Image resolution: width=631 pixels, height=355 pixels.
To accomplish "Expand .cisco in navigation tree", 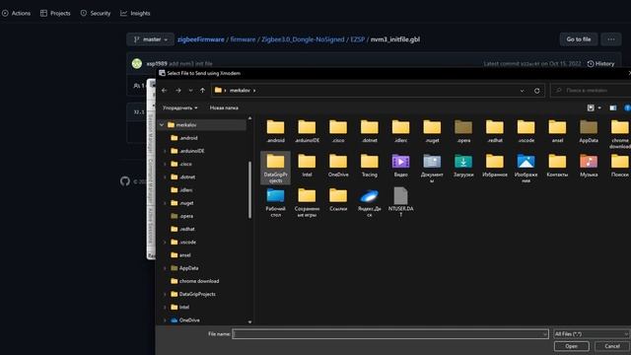I will click(x=165, y=165).
